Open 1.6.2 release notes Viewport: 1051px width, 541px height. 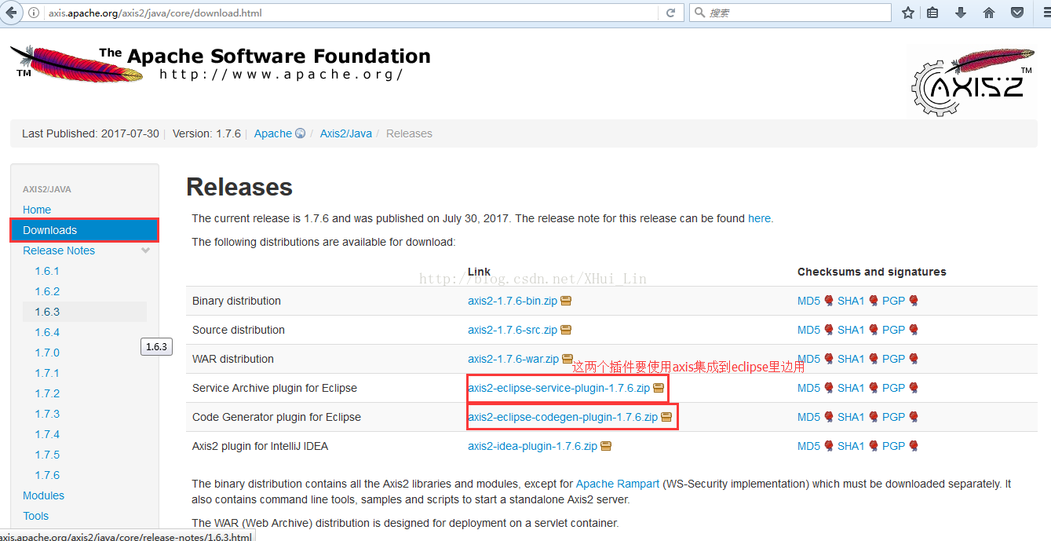coord(47,291)
